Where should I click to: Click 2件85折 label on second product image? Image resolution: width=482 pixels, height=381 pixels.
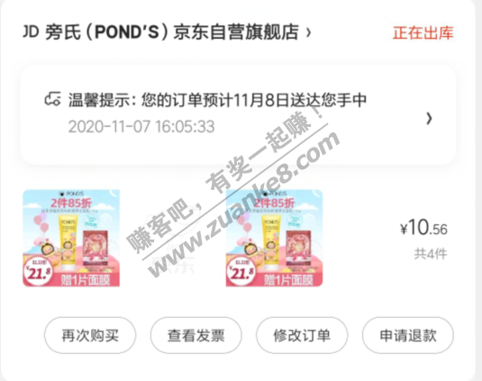click(x=274, y=203)
